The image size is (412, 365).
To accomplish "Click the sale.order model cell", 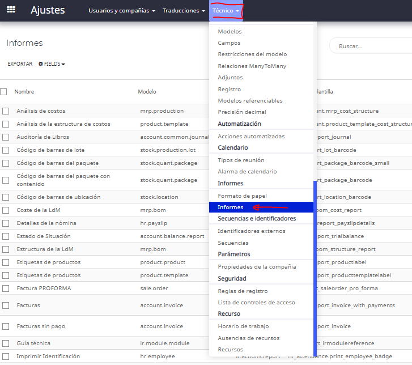I will click(154, 288).
